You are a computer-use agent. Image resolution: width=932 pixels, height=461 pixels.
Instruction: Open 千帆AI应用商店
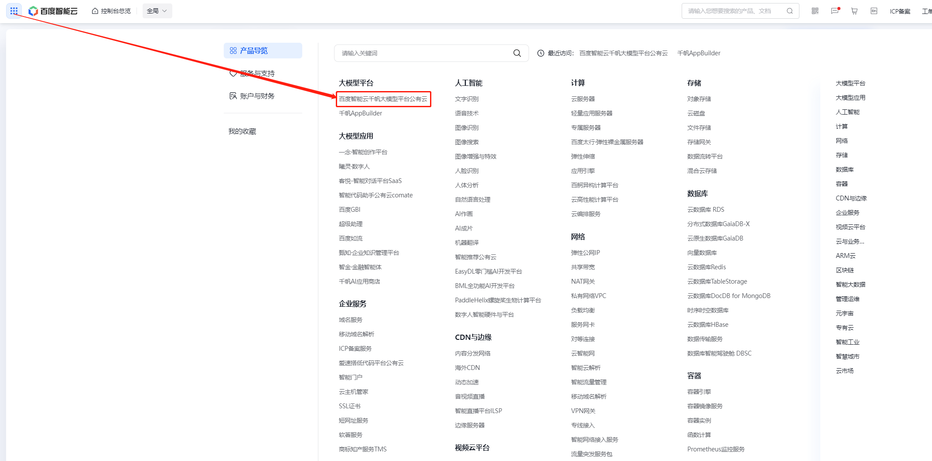tap(359, 281)
